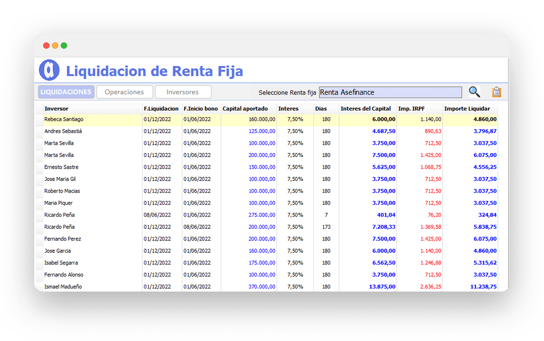Click the Importe Liquidar column header
544x341 pixels.
[x=467, y=109]
